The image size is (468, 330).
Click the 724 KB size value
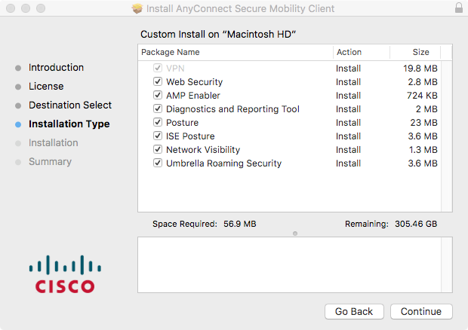pos(422,95)
